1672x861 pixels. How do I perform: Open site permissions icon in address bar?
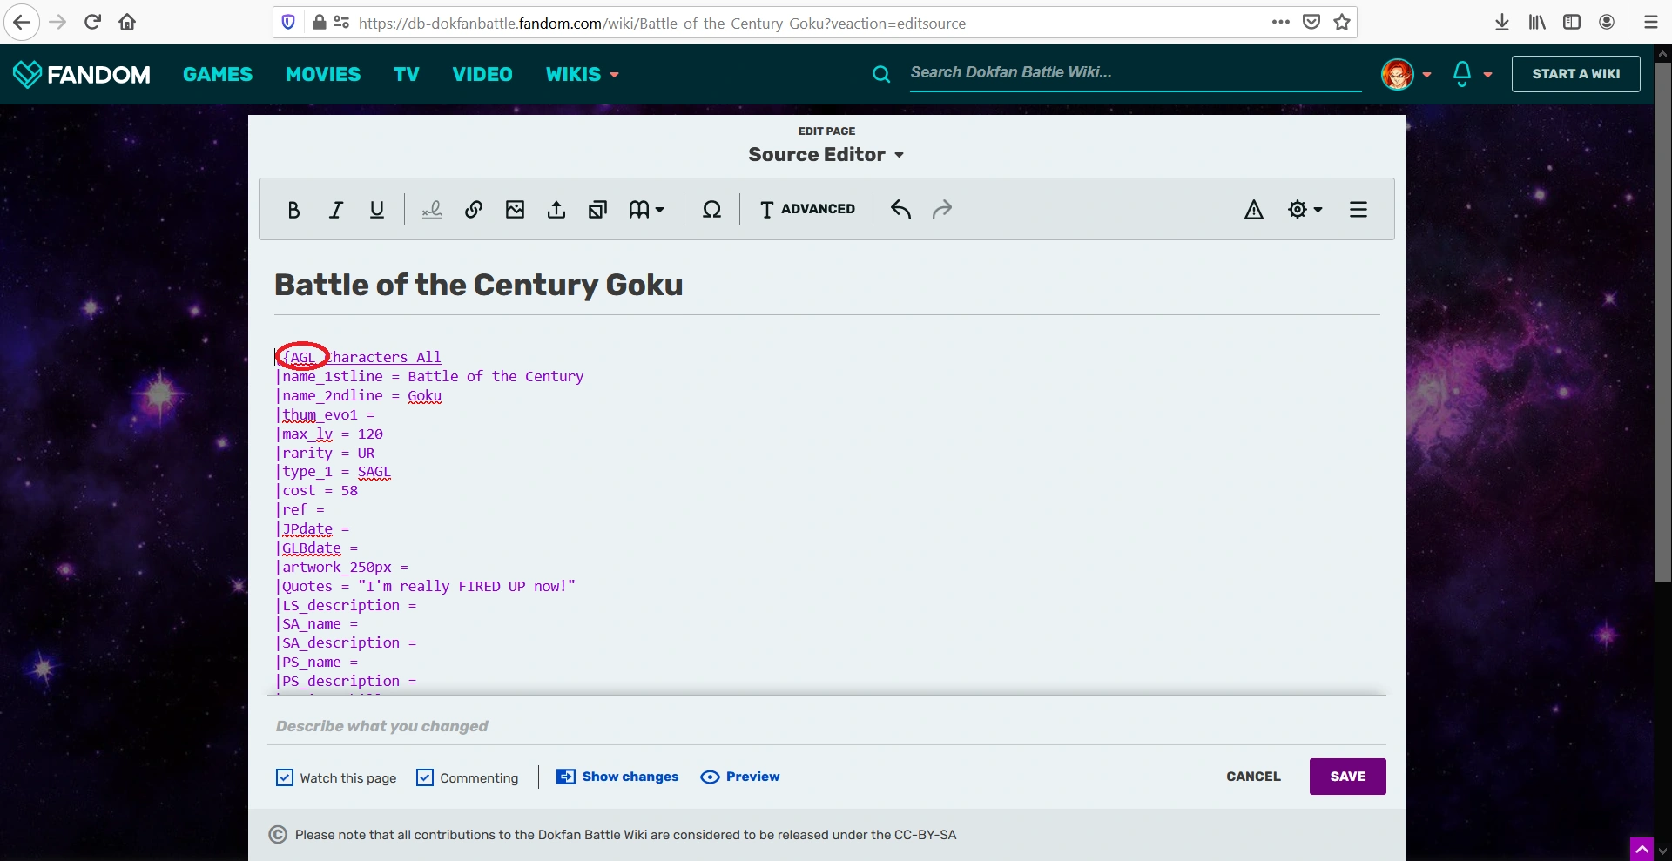click(341, 23)
